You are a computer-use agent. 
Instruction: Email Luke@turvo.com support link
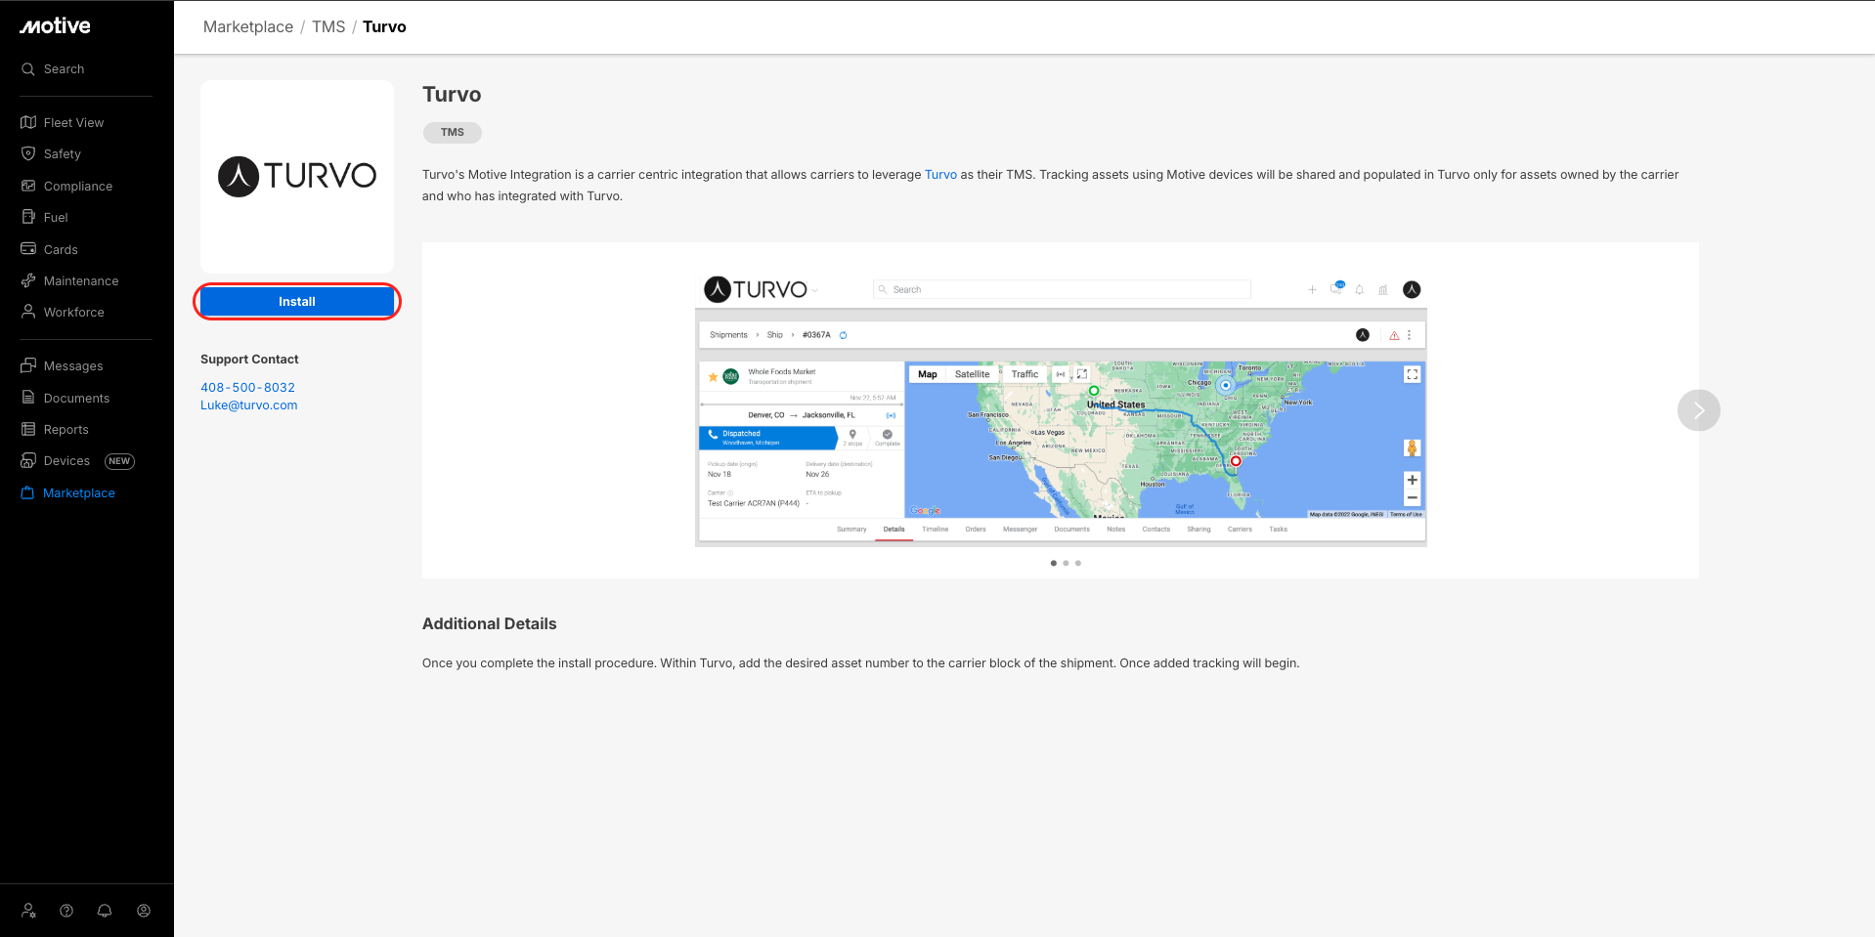coord(248,405)
